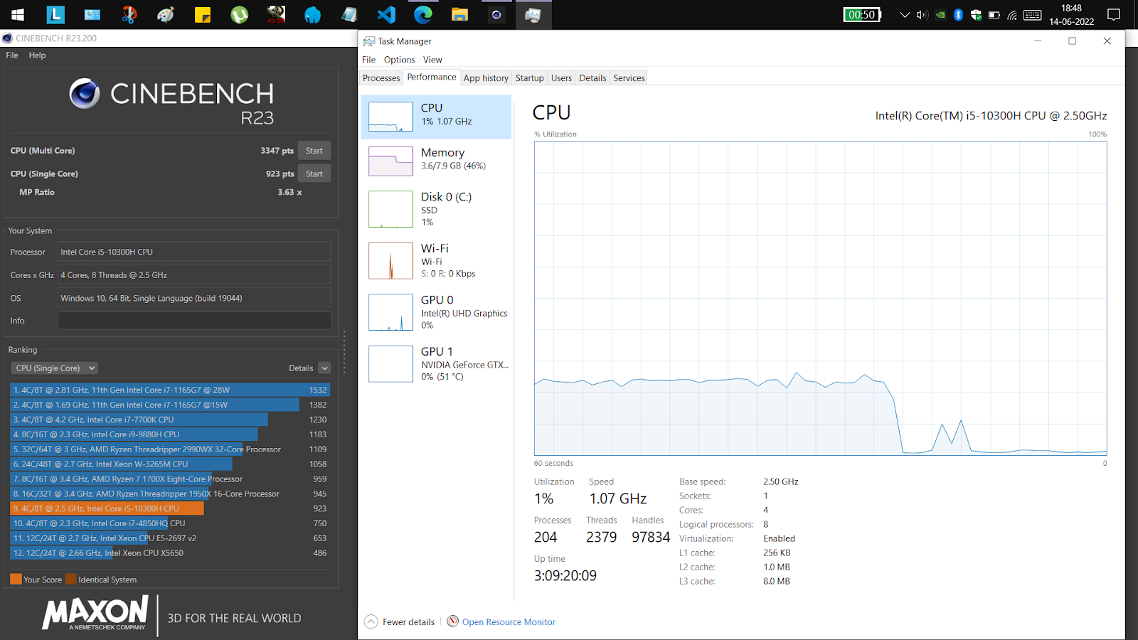Select the Xeon E5-2697 v2 ranking row

[x=170, y=538]
